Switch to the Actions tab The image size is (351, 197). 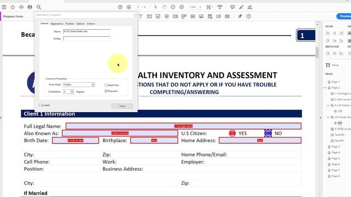90,24
